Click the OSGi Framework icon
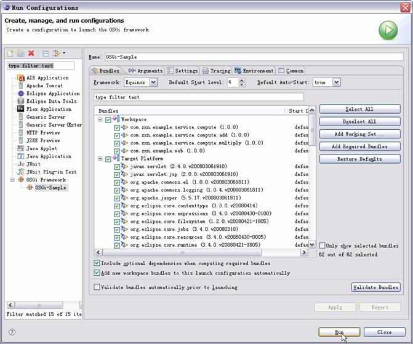413x344 pixels. (x=21, y=180)
